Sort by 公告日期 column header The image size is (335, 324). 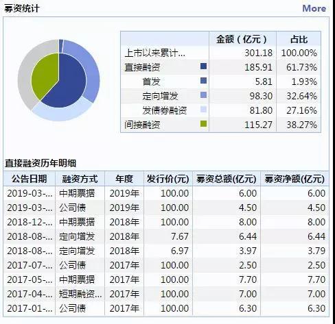pos(30,179)
